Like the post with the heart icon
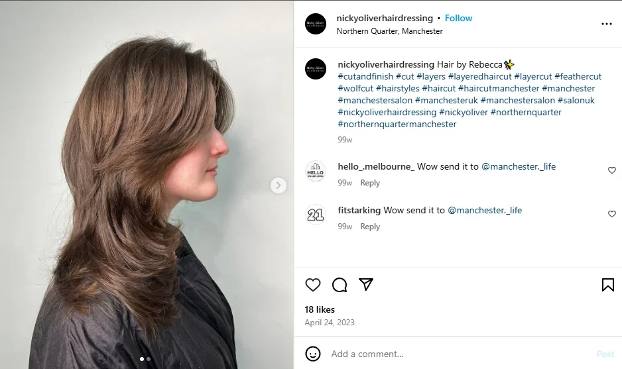Image resolution: width=622 pixels, height=369 pixels. [313, 285]
